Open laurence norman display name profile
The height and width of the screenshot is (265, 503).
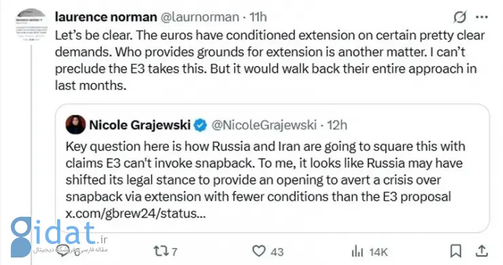(x=106, y=17)
